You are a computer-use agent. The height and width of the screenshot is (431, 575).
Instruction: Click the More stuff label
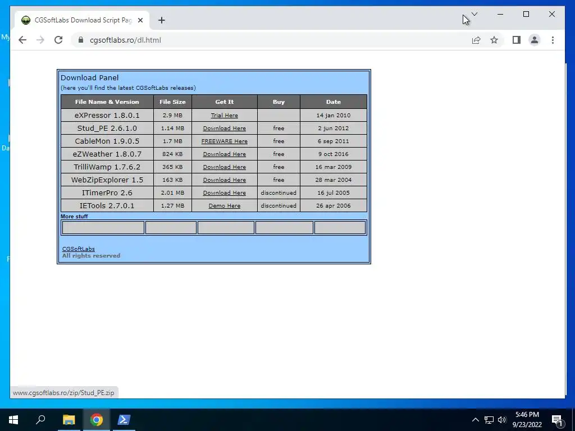click(74, 216)
